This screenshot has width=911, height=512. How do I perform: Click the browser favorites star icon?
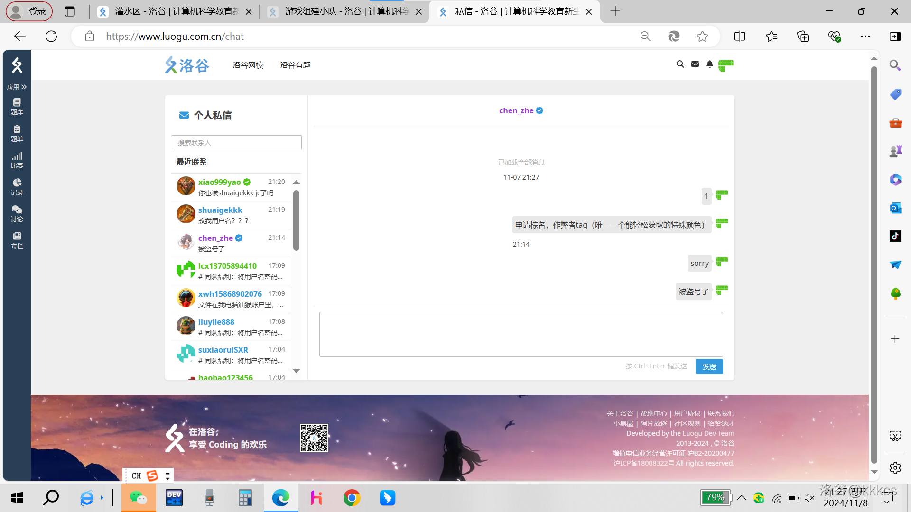702,37
